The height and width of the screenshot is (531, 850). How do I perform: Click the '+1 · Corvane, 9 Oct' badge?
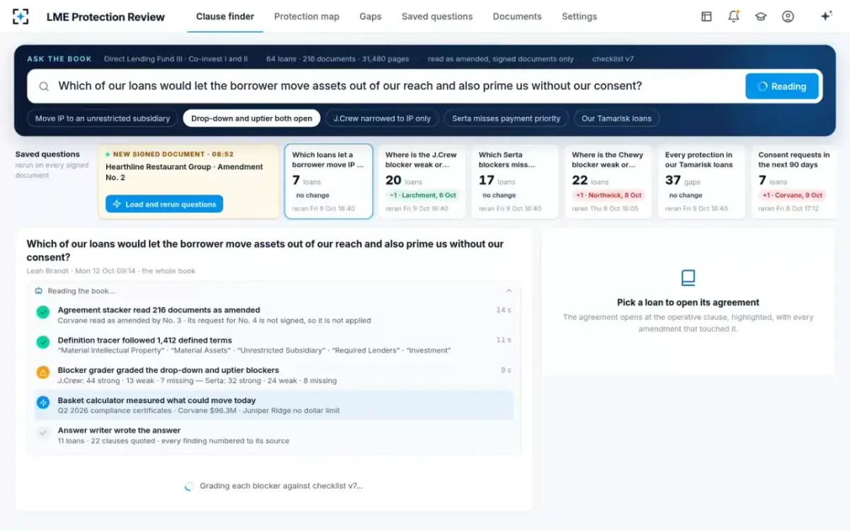point(793,195)
